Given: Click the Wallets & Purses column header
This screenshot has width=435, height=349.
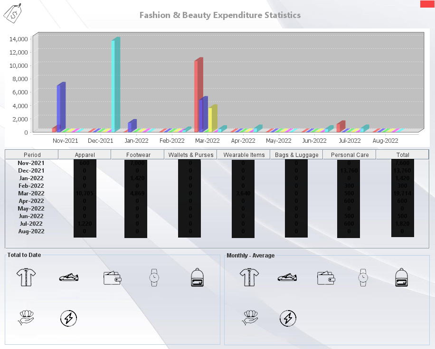Looking at the screenshot, I should (x=190, y=155).
